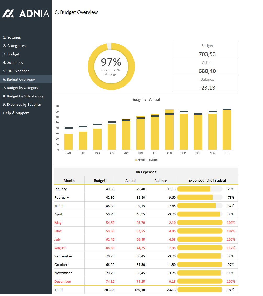
Task: Click the Budget legend entry
Action: point(153,160)
